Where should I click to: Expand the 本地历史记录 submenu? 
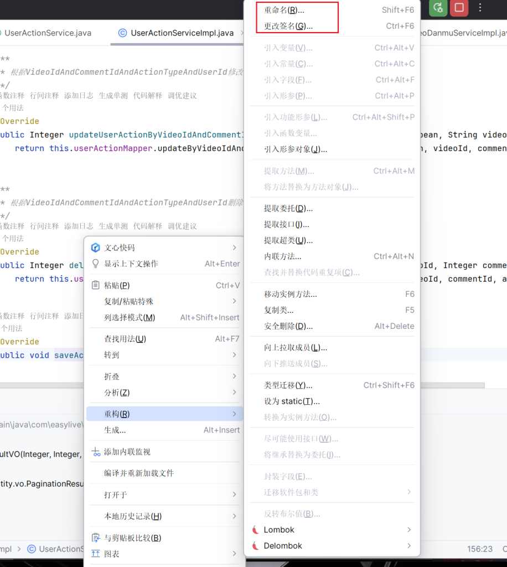pos(234,516)
